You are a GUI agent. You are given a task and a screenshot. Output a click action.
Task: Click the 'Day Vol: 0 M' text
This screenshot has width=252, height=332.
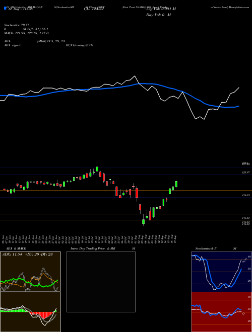(158, 15)
